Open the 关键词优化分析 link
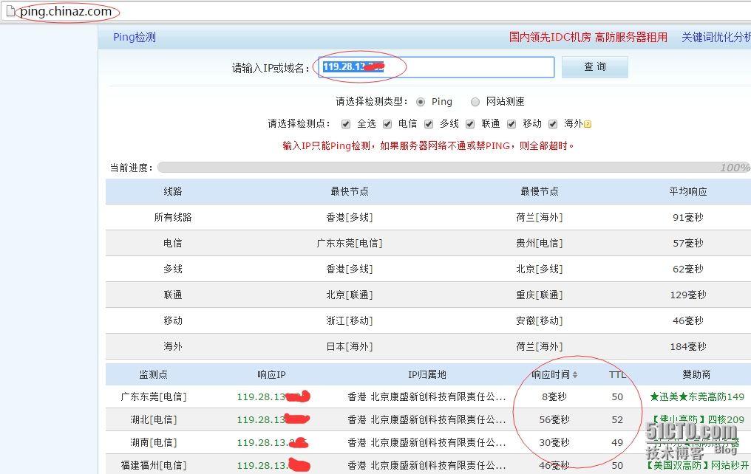 (x=716, y=38)
